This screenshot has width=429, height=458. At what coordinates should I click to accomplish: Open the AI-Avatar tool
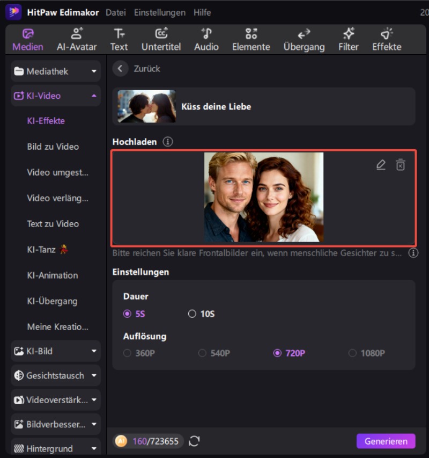77,40
